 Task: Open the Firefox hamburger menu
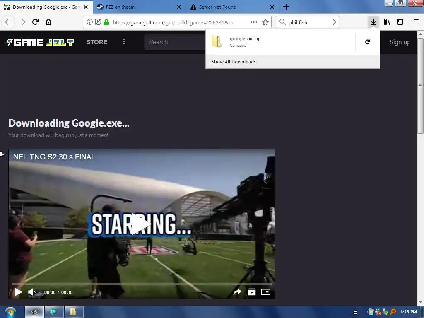pyautogui.click(x=416, y=22)
